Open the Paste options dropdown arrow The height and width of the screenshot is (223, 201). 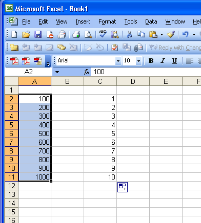(162, 35)
